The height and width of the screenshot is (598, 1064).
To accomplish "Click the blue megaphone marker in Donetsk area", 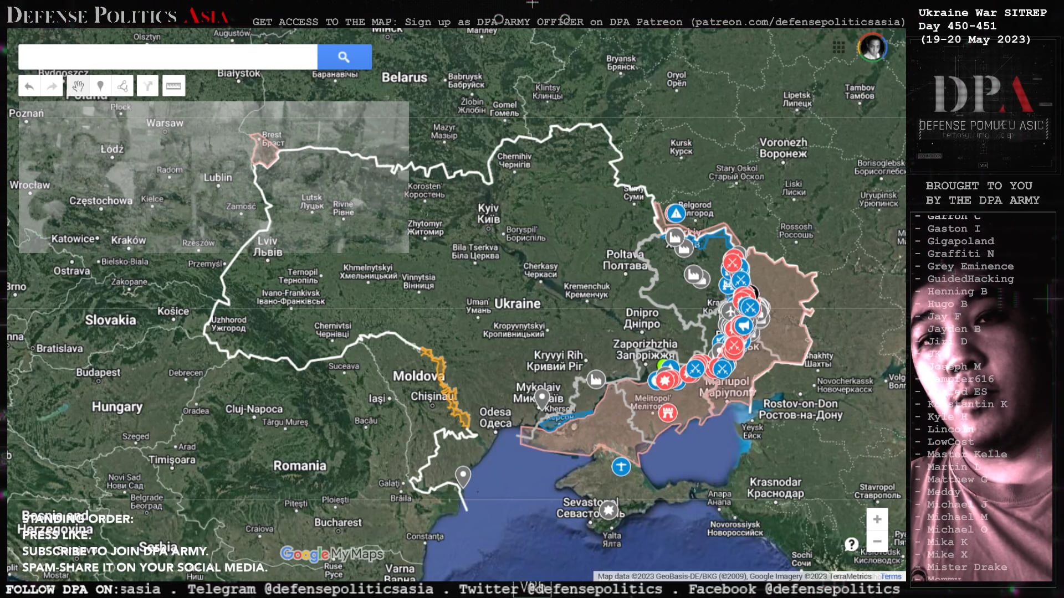I will pyautogui.click(x=743, y=326).
